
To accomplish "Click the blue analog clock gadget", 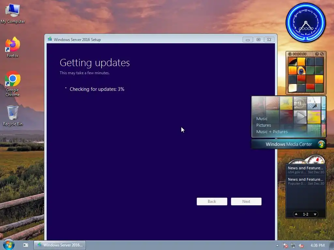I will click(x=306, y=22).
